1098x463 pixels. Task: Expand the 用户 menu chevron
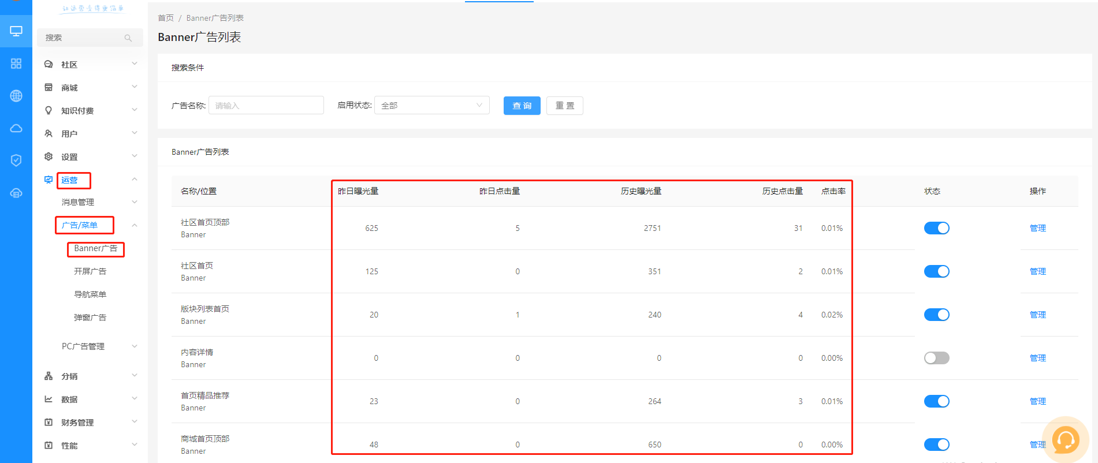135,133
